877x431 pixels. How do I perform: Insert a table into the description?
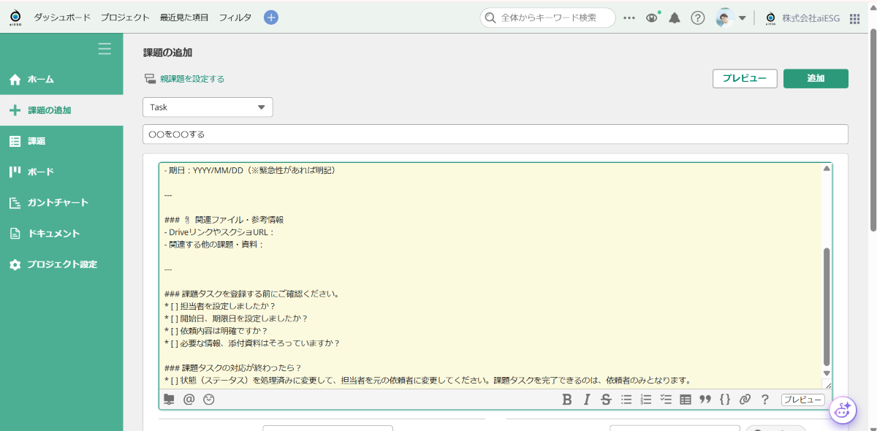[685, 400]
